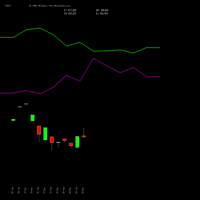The height and width of the screenshot is (200, 200).
Task: Click the 11 Sep date axis label
Action: point(25,190)
